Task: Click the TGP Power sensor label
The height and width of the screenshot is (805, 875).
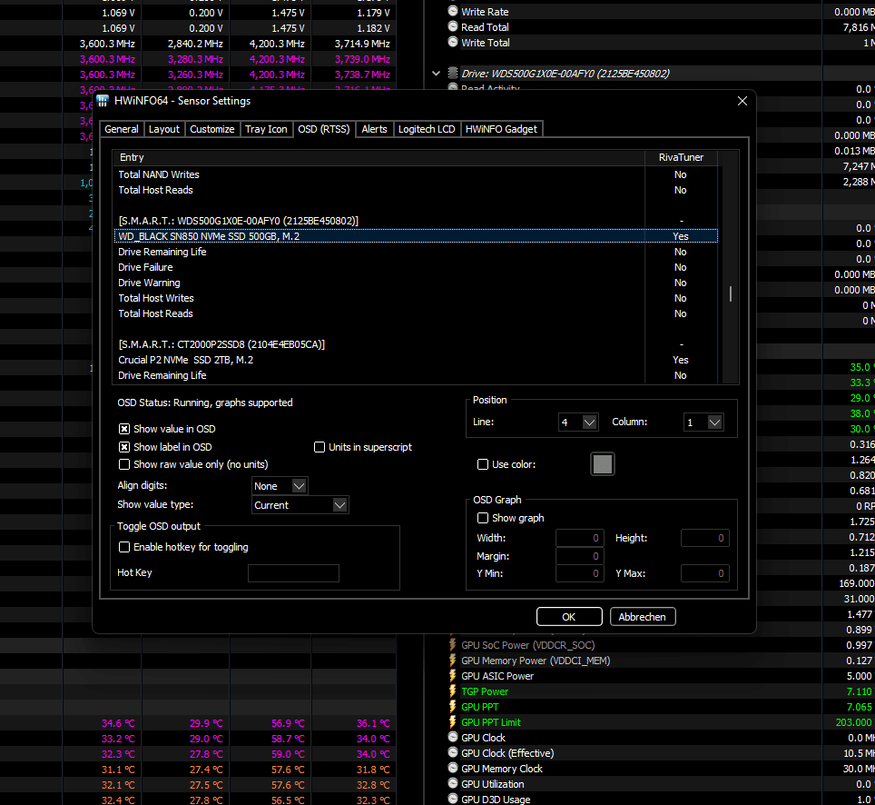Action: pyautogui.click(x=485, y=691)
